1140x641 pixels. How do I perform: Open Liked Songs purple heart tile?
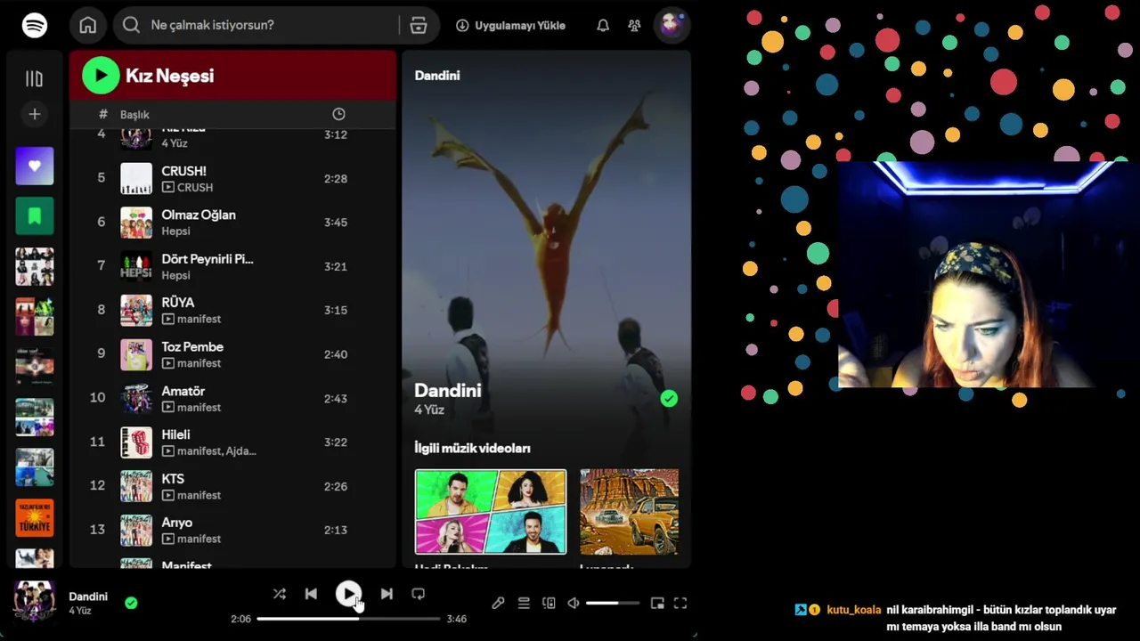tap(35, 166)
